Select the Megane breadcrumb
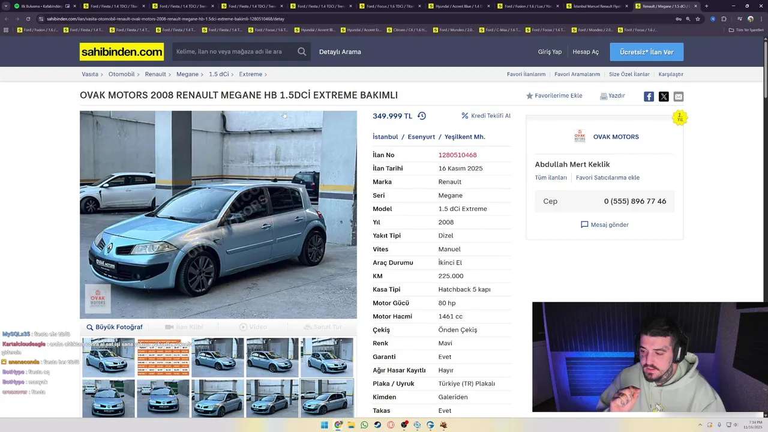The image size is (768, 432). click(x=187, y=74)
